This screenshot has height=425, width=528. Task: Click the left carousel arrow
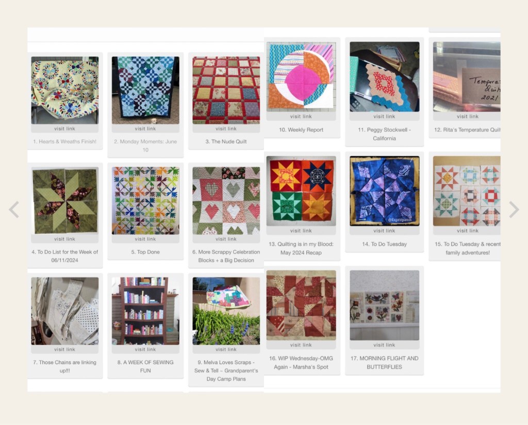(x=14, y=209)
